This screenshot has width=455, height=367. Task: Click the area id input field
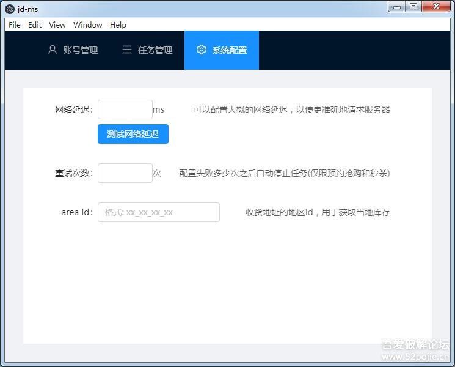coord(158,212)
